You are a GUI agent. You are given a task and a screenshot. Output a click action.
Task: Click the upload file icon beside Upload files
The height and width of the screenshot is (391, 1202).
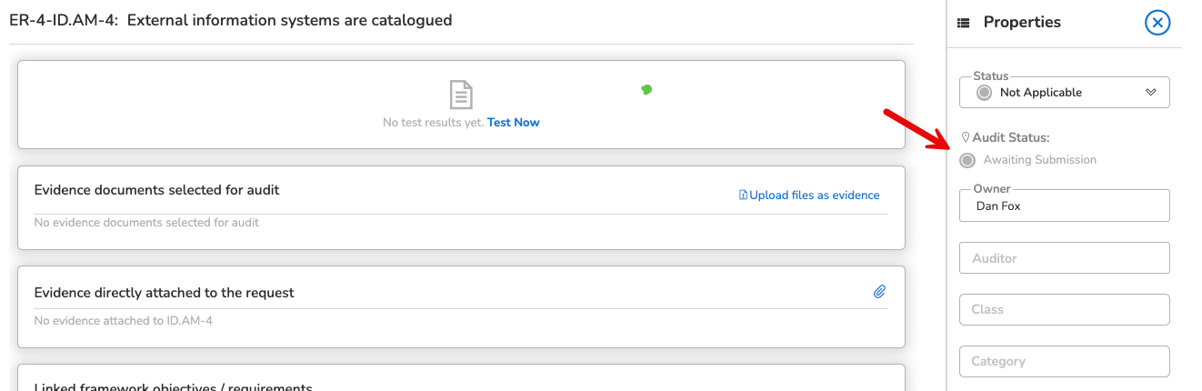click(743, 195)
